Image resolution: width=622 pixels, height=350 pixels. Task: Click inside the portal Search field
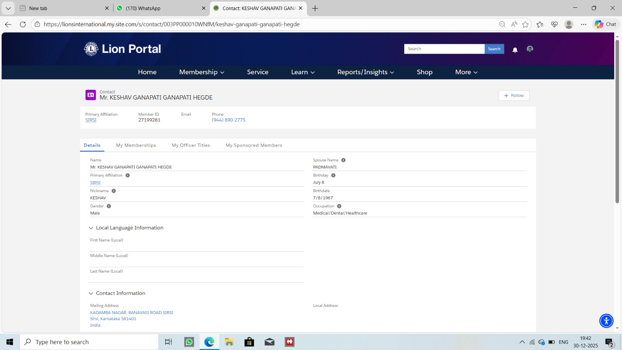[444, 49]
